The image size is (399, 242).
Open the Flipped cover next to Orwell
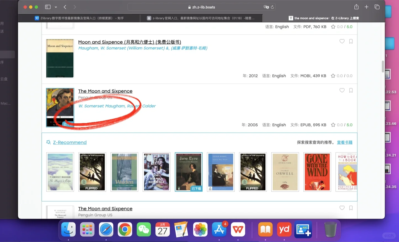253,172
